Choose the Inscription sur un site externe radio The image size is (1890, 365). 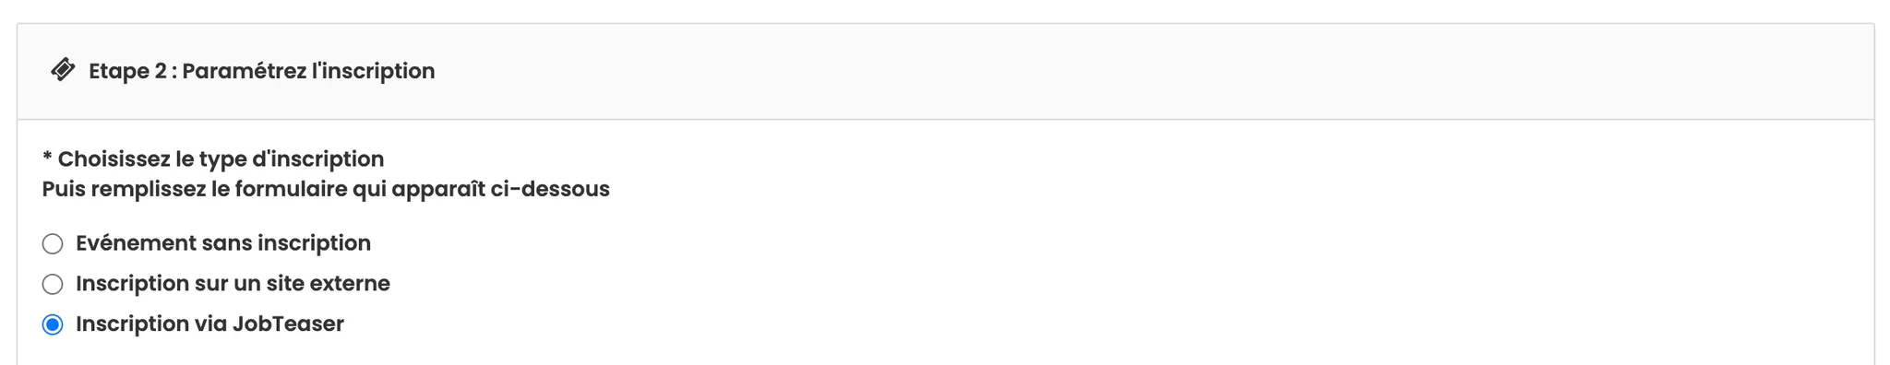coord(53,284)
